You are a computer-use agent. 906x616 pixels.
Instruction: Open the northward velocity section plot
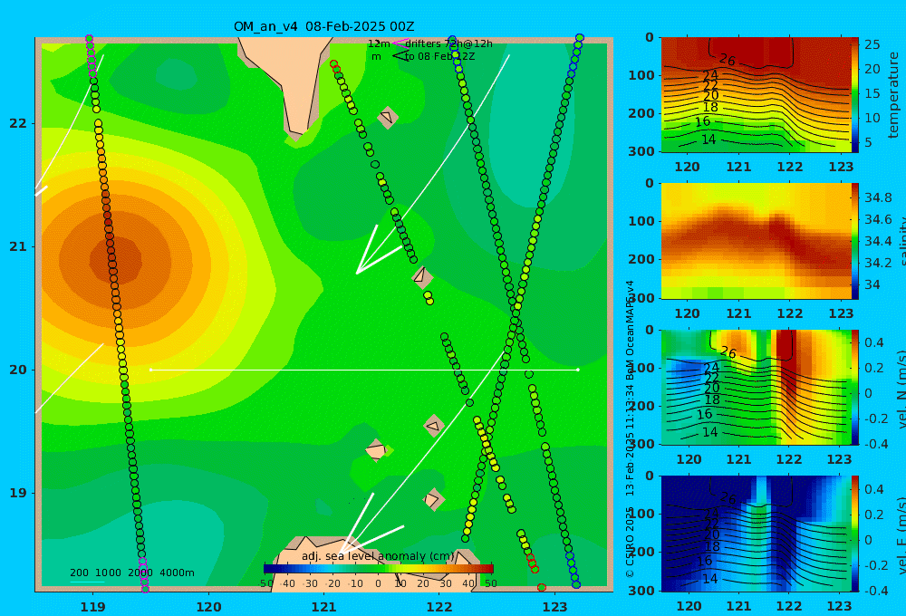pyautogui.click(x=756, y=387)
